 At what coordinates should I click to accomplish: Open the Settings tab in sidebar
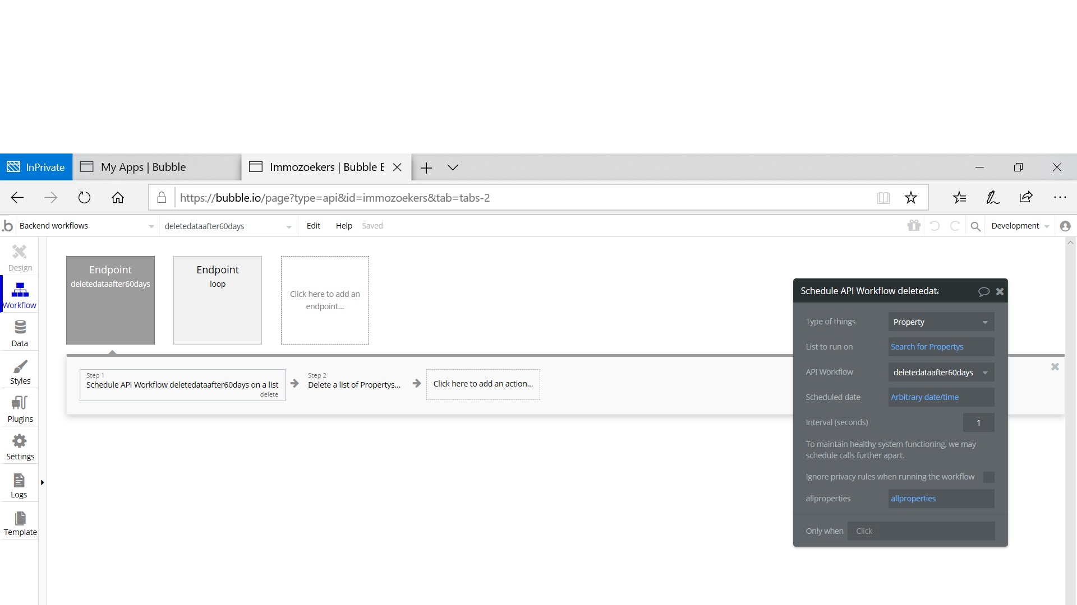click(20, 447)
